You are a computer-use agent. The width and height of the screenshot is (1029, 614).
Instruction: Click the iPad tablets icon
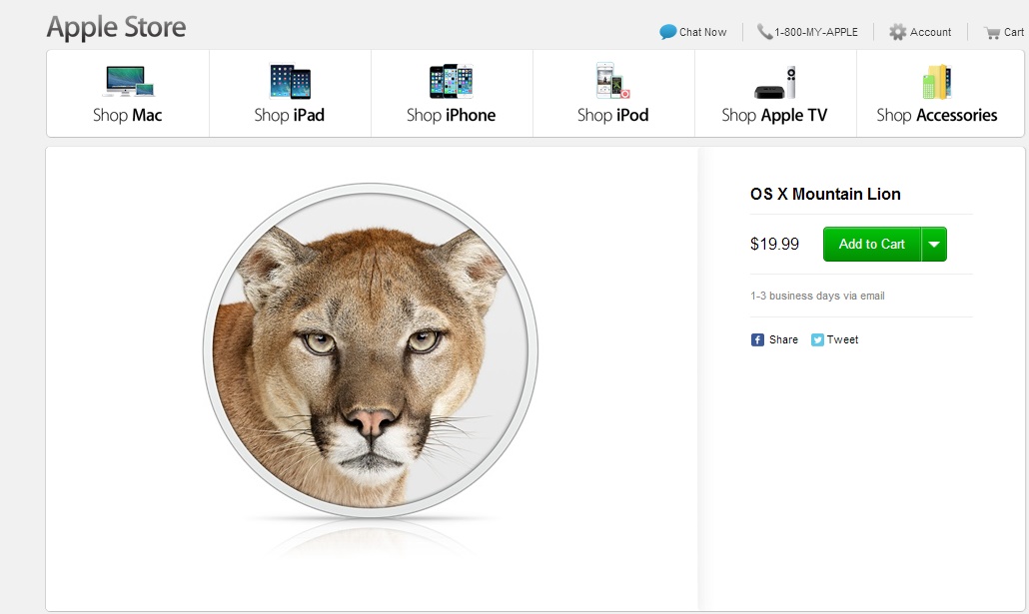(x=290, y=81)
